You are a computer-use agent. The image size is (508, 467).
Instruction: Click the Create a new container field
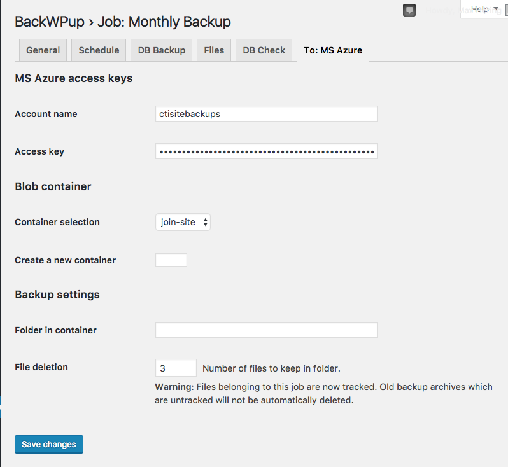(x=171, y=260)
